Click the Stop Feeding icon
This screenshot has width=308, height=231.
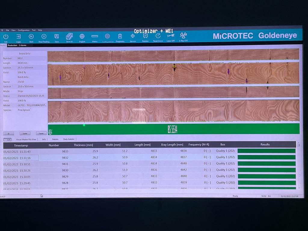pyautogui.click(x=44, y=36)
